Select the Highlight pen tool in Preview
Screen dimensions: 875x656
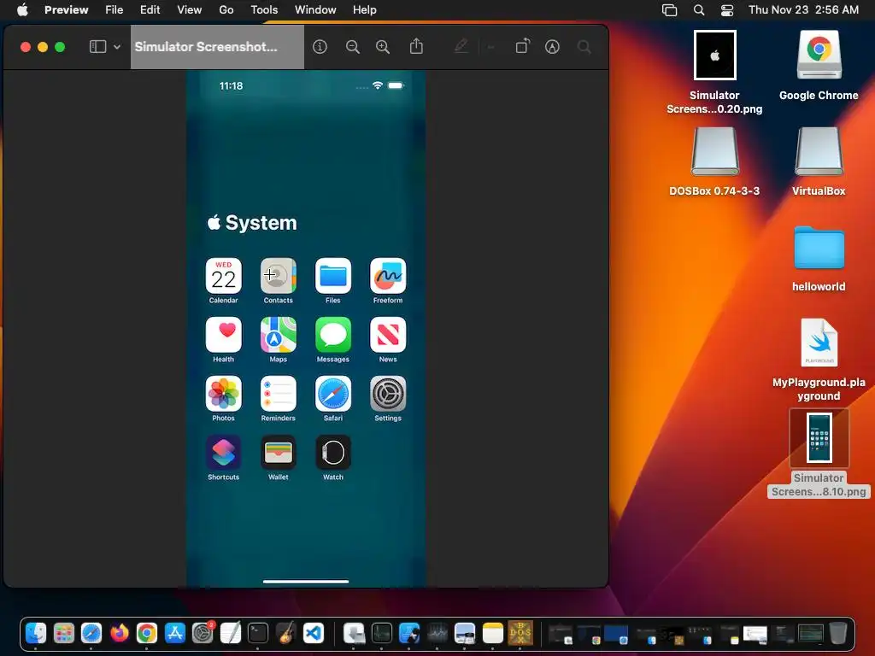[461, 46]
